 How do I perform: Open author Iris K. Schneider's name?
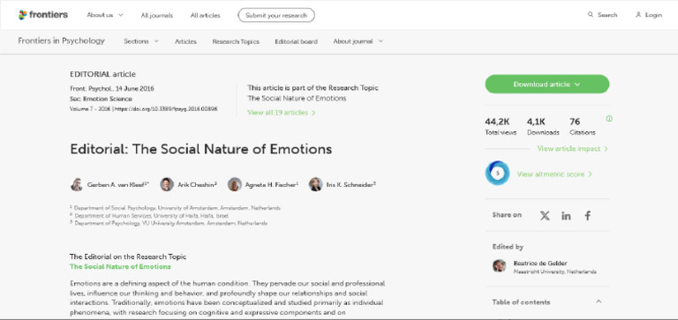click(351, 184)
